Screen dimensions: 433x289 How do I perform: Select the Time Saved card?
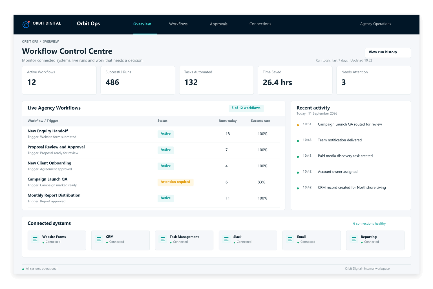(x=295, y=80)
